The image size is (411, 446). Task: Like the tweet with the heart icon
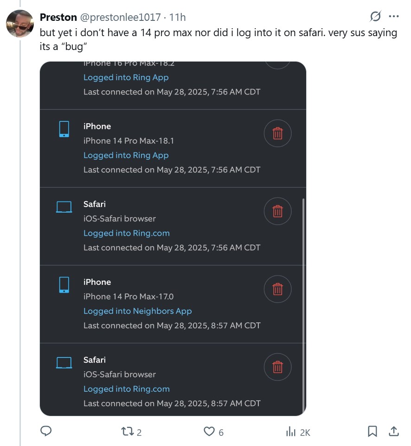[210, 432]
